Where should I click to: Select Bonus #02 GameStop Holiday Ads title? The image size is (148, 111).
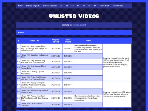coord(35,56)
